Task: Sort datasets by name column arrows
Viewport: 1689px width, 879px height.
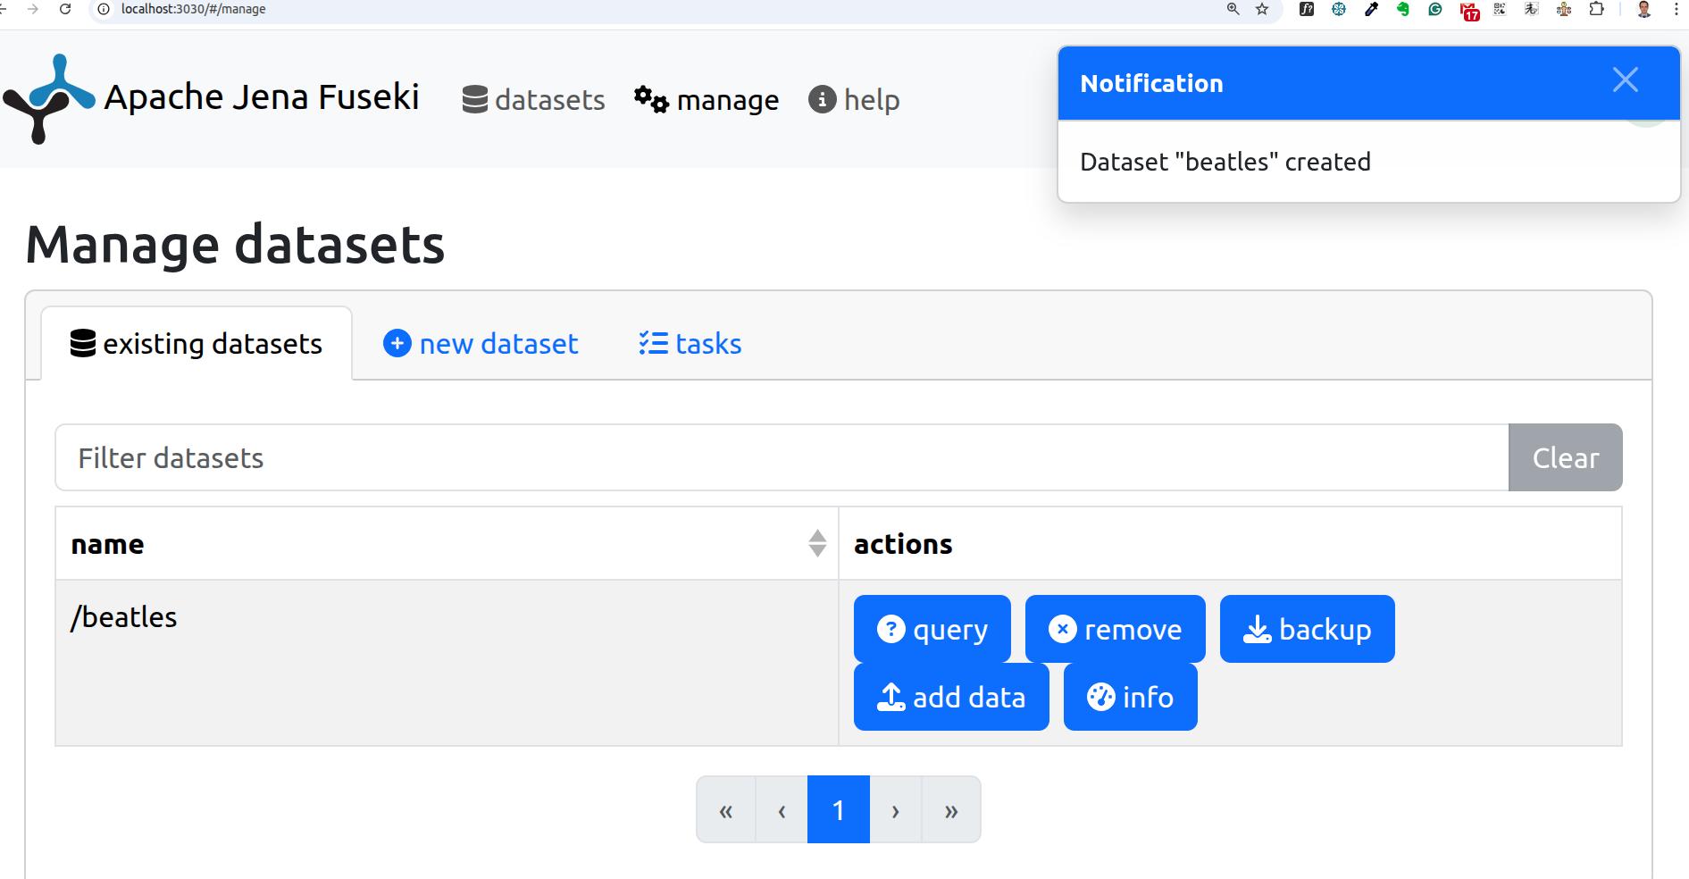Action: tap(816, 543)
